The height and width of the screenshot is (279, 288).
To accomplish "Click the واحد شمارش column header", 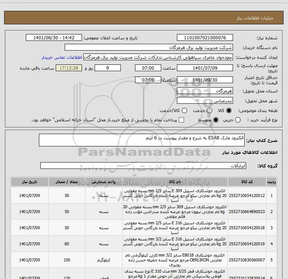I will tap(104, 182).
